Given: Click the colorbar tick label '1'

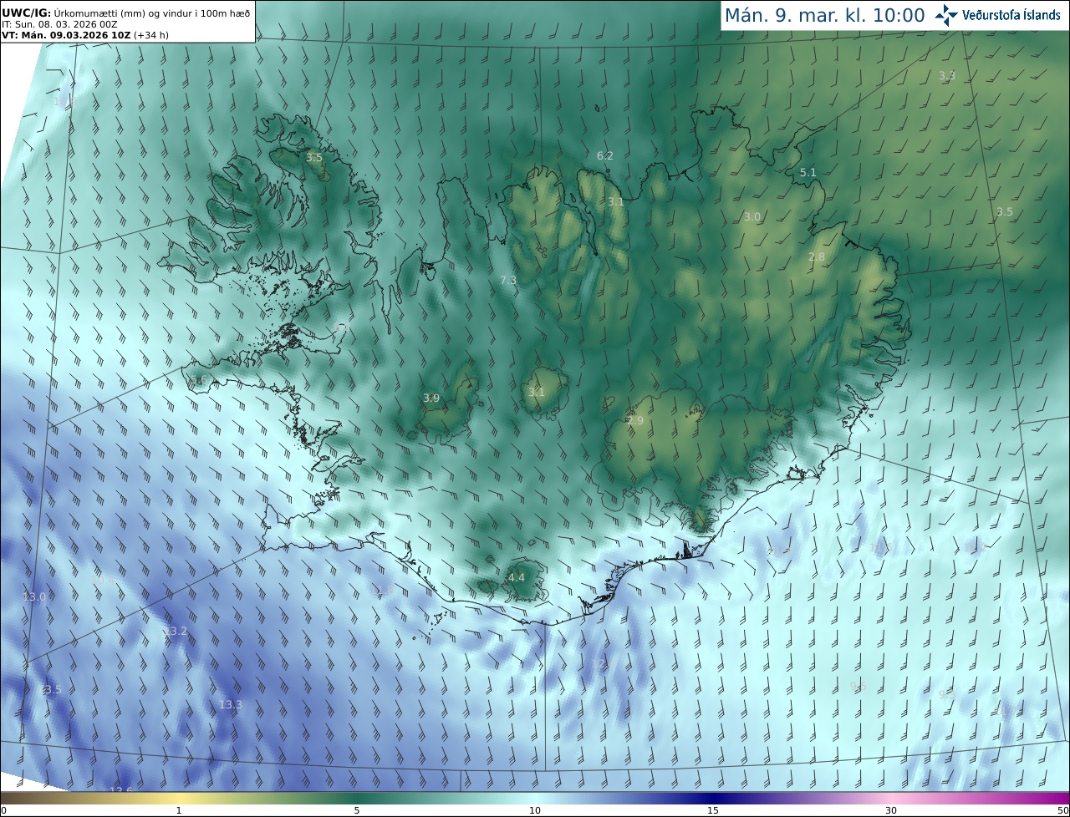Looking at the screenshot, I should coord(179,810).
